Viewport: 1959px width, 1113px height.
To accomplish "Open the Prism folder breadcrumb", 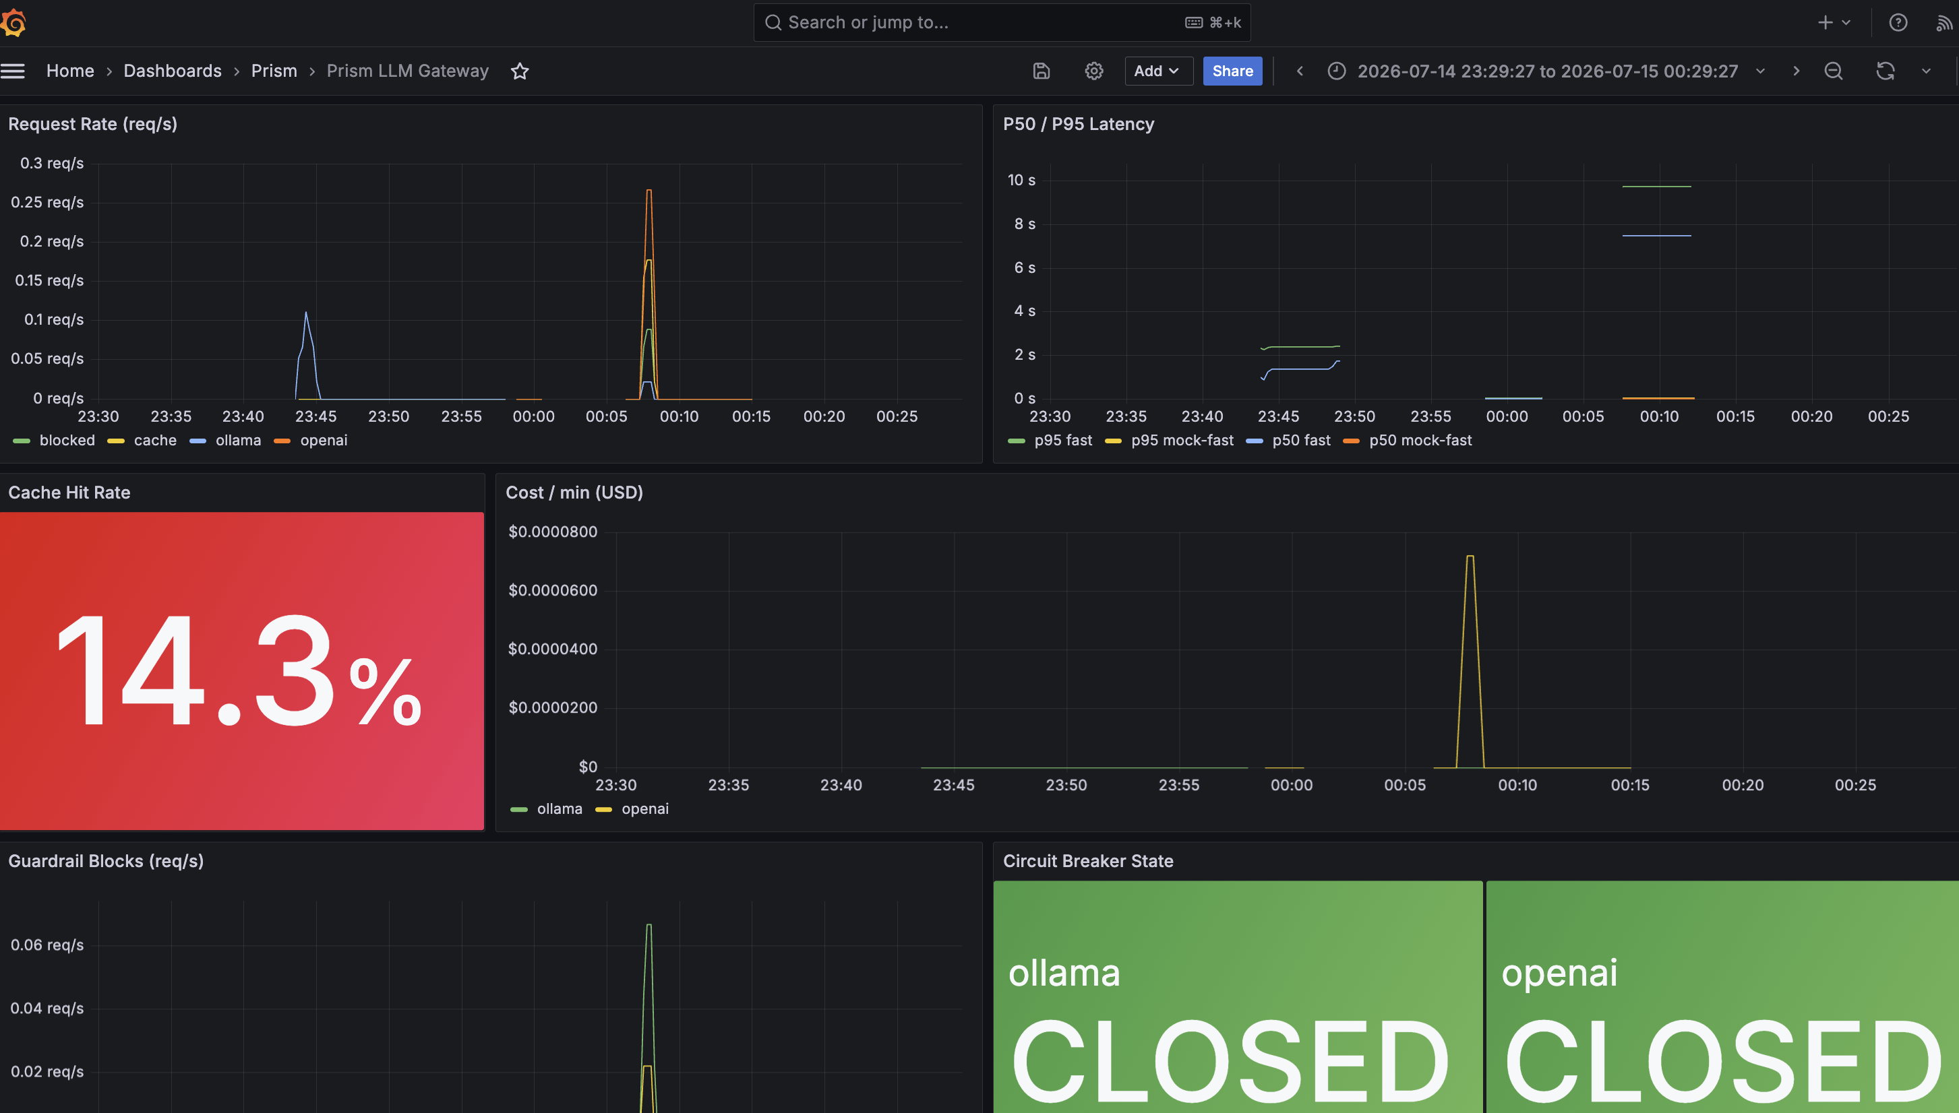I will coord(274,71).
